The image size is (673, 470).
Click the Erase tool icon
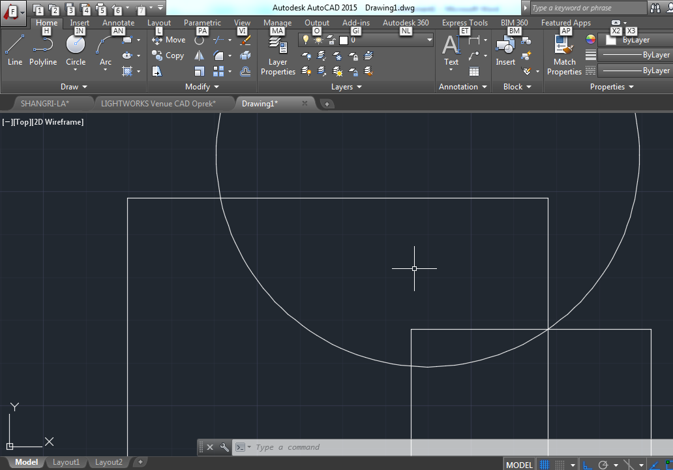point(245,40)
